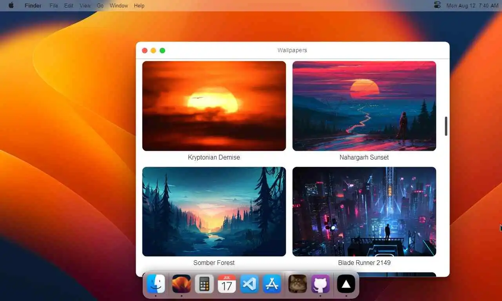Open the GitHub dock icon

tap(320, 284)
